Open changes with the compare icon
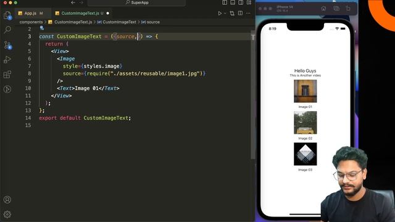395x222 pixels. (x=232, y=14)
